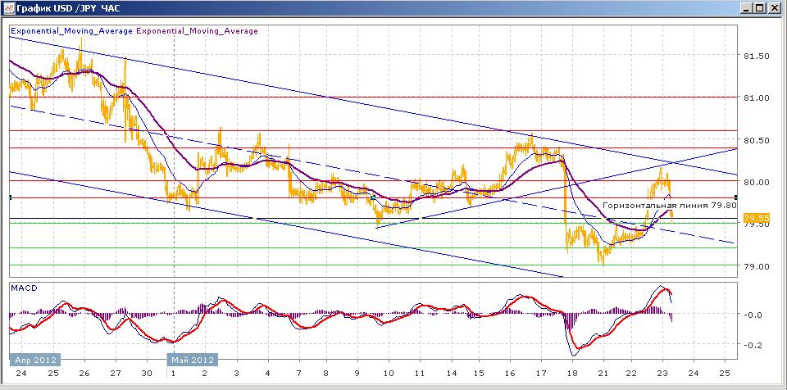Click date label 21 on time axis
This screenshot has width=787, height=390.
point(603,374)
